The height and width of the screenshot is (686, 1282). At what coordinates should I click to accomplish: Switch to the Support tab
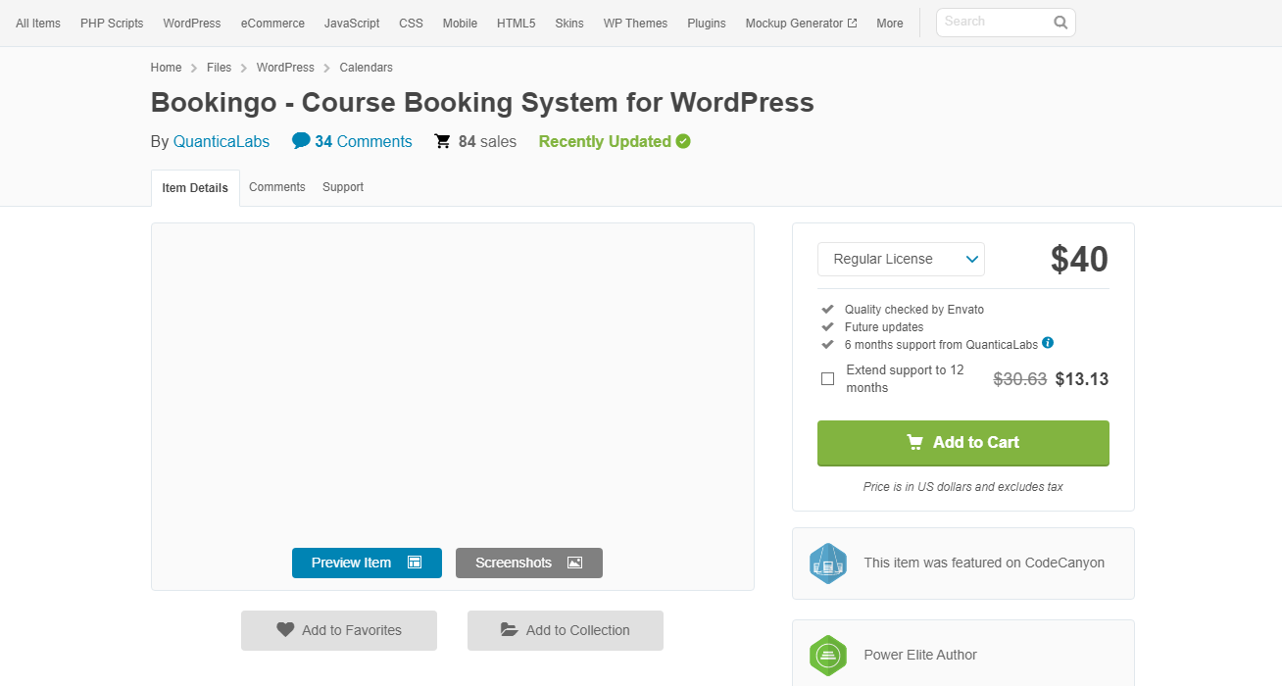click(x=343, y=187)
